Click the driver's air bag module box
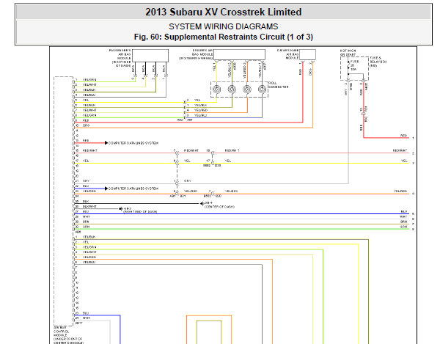The image size is (440, 344). pos(239,55)
